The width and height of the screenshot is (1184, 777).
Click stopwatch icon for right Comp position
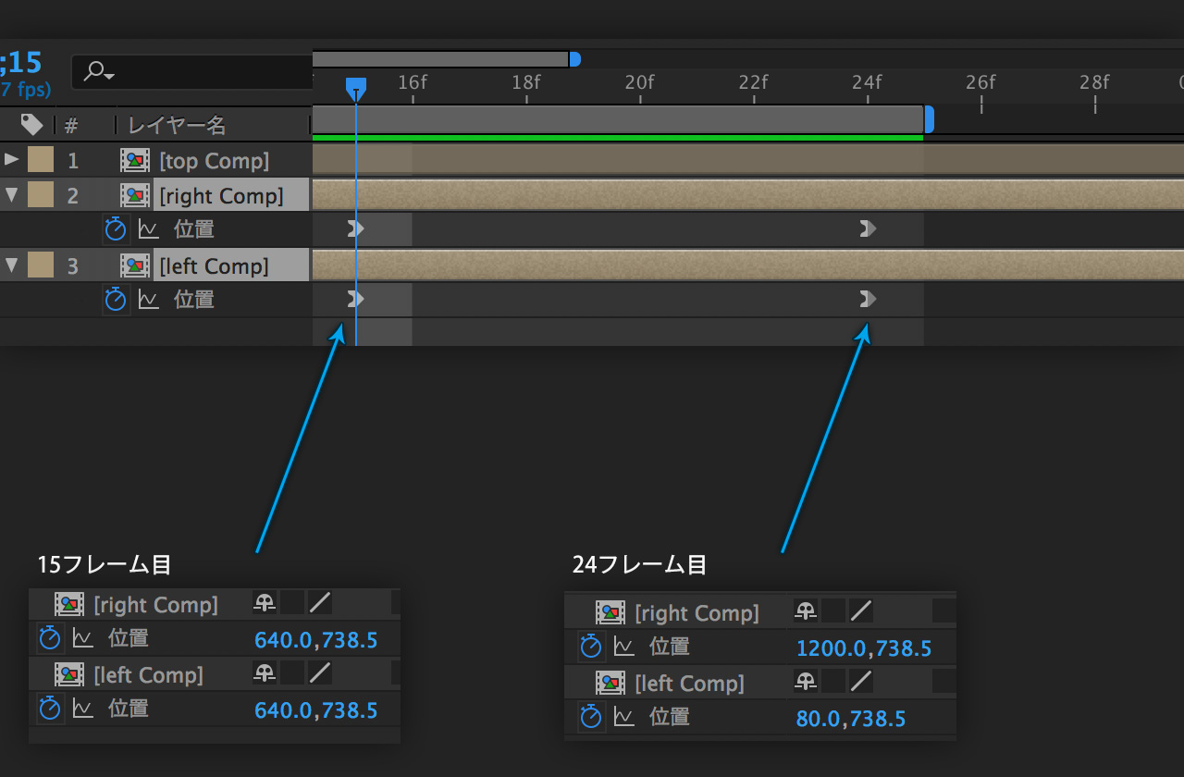pyautogui.click(x=115, y=229)
